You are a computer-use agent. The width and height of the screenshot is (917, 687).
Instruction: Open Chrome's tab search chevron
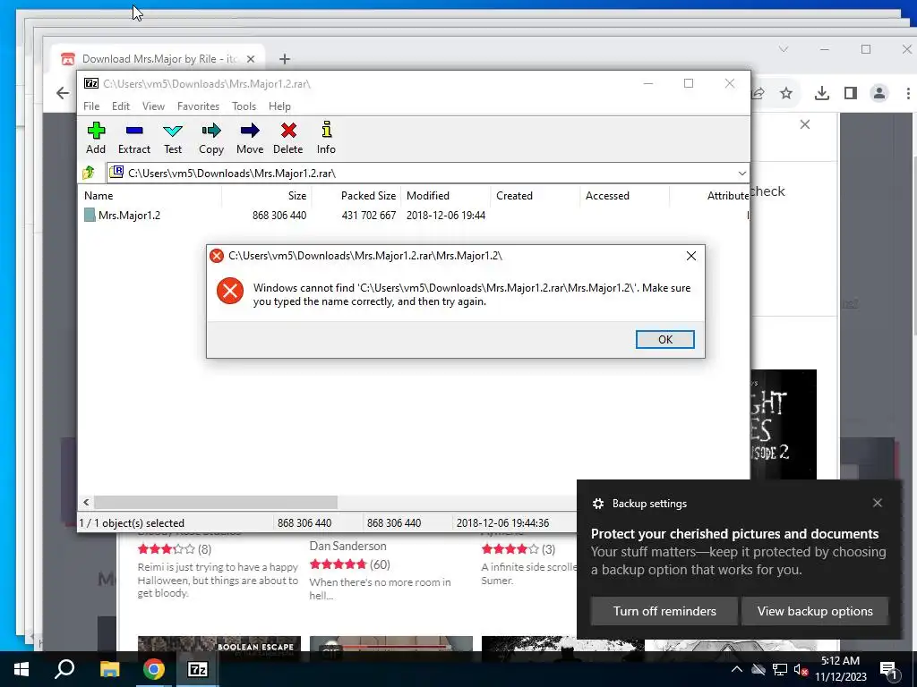coord(784,50)
